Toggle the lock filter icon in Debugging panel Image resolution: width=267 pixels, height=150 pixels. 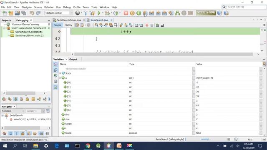coord(27,99)
